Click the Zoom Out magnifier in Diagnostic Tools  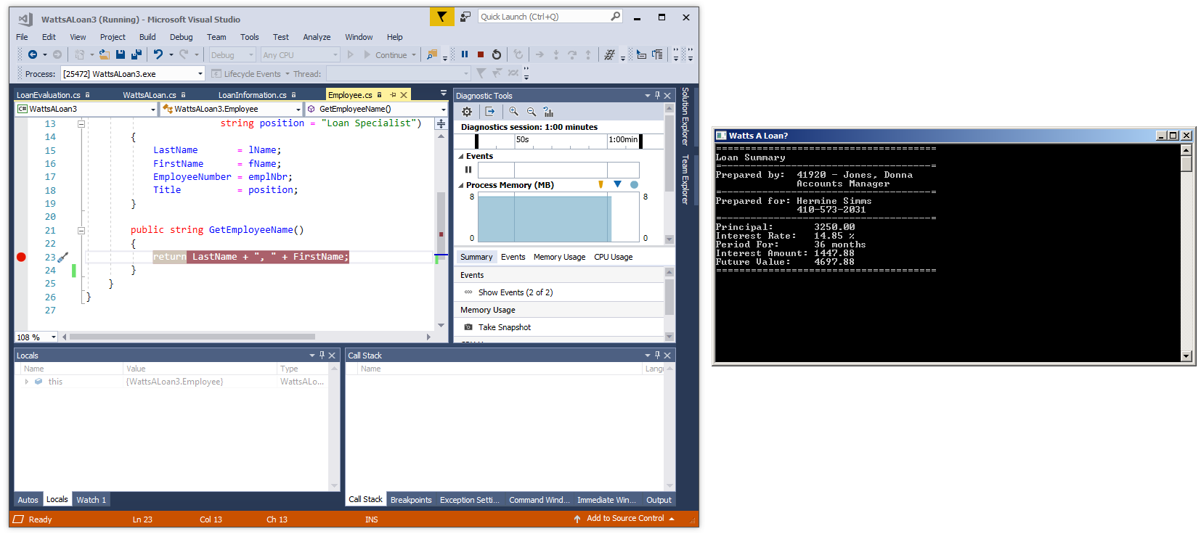tap(531, 112)
